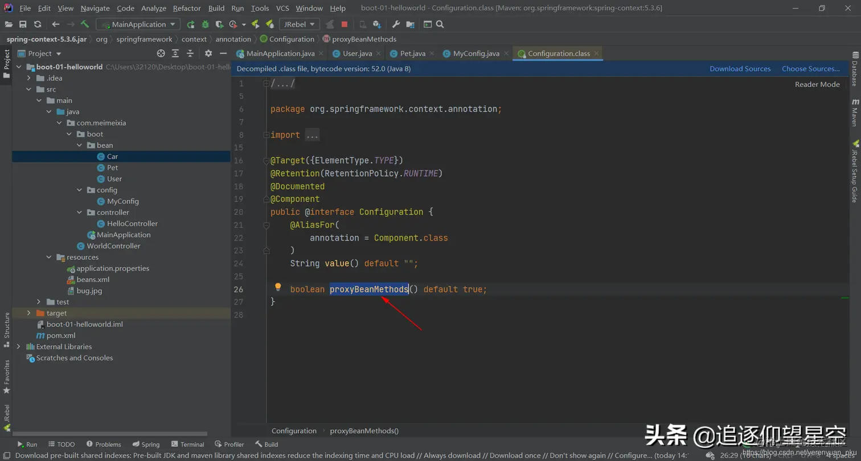This screenshot has height=461, width=861.
Task: Click the Save All floppy disk icon
Action: (x=23, y=24)
